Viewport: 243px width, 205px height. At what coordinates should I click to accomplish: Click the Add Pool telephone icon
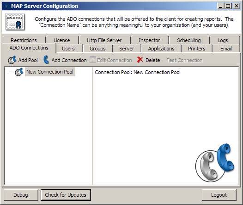12,60
